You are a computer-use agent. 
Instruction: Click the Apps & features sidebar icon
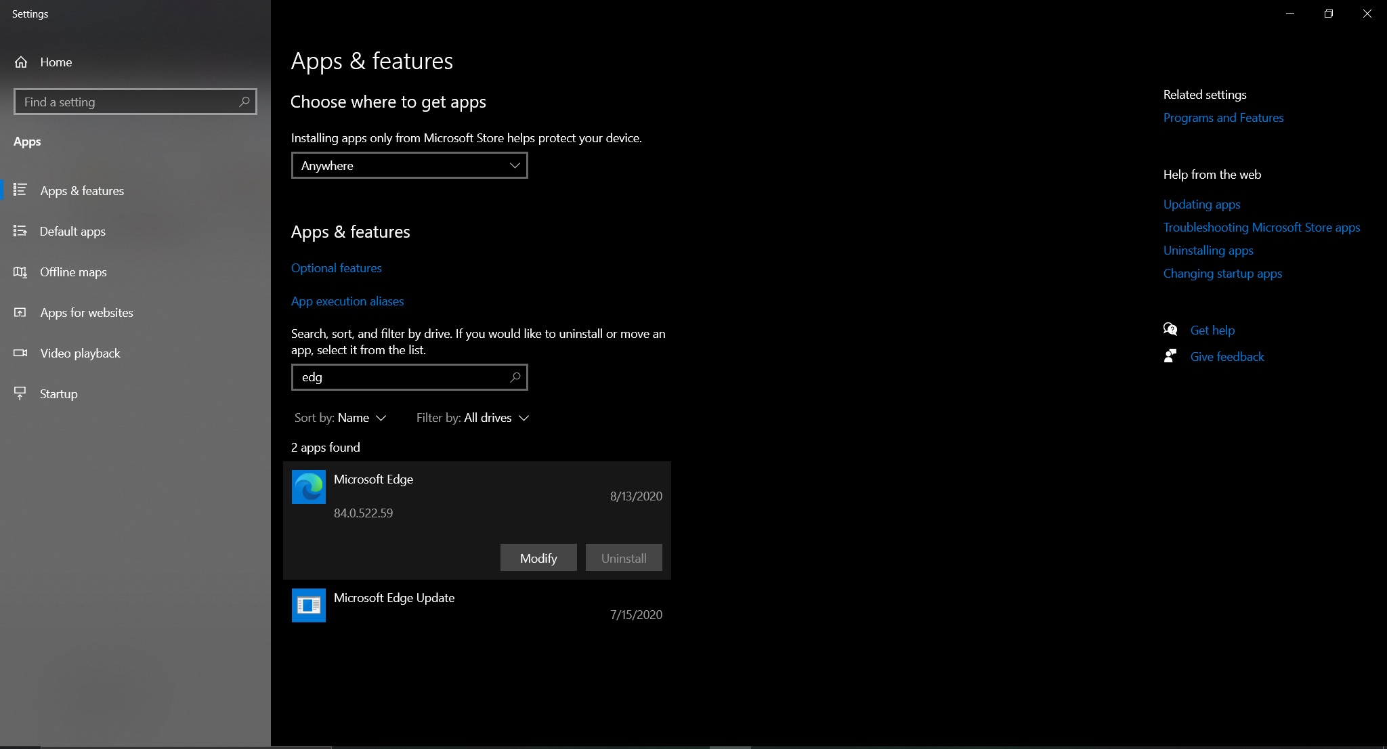[x=20, y=190]
